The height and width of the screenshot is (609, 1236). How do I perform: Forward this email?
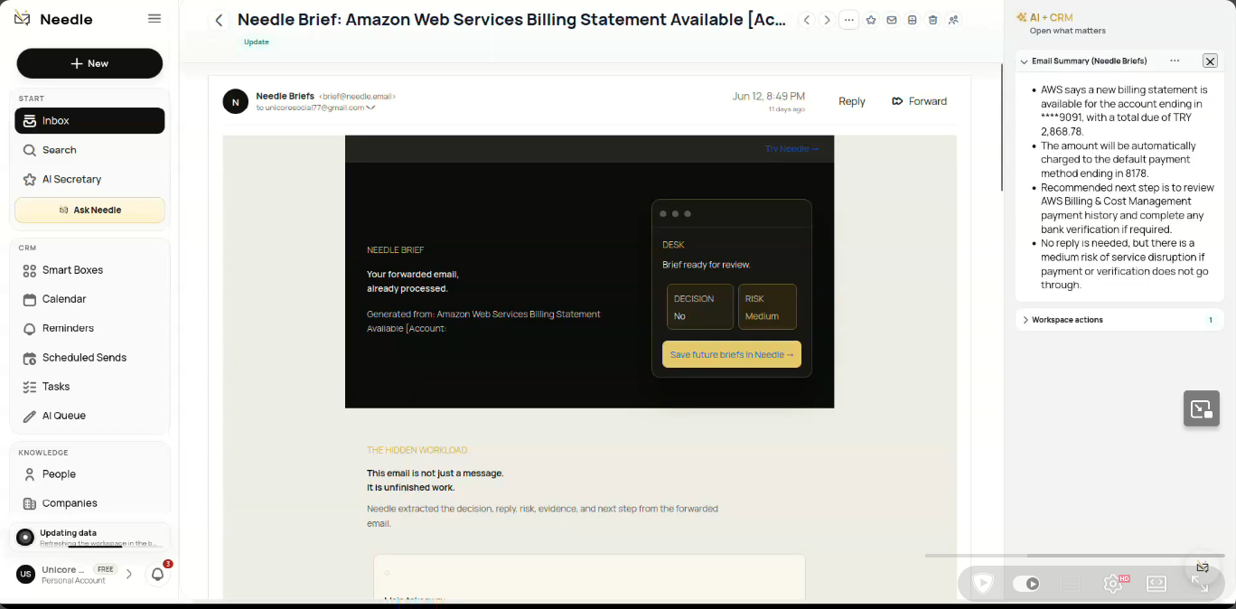tap(919, 101)
